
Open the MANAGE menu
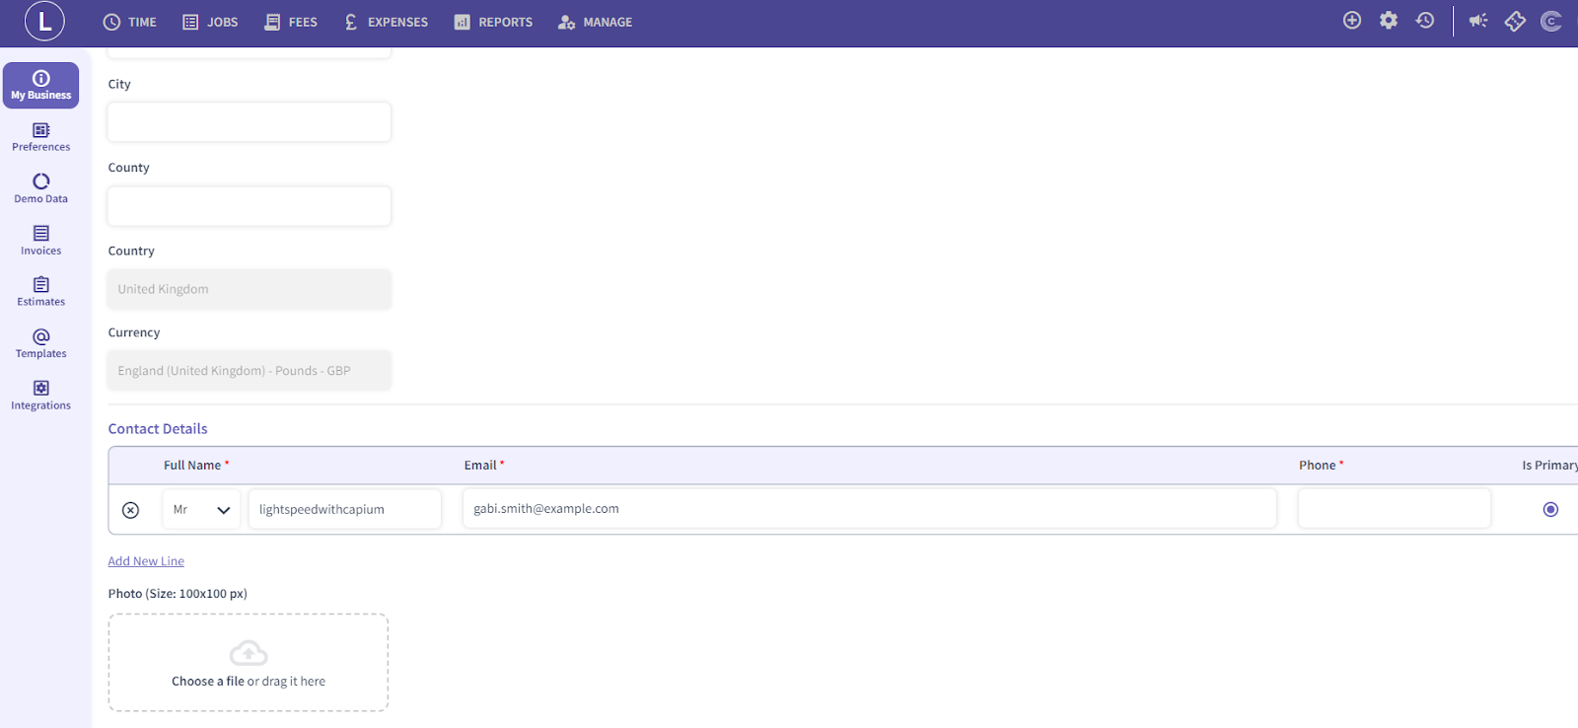[x=595, y=22]
